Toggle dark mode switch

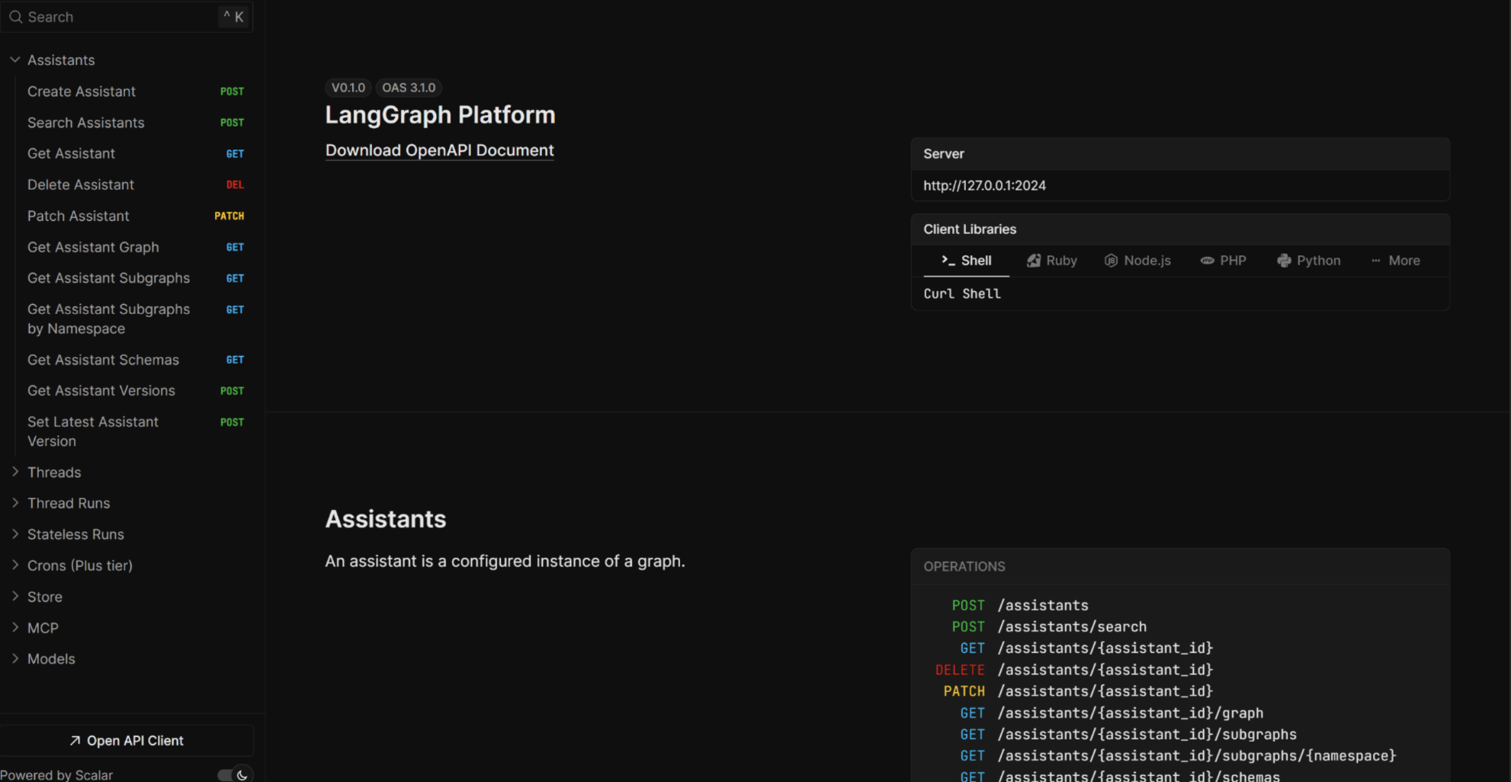[x=233, y=774]
